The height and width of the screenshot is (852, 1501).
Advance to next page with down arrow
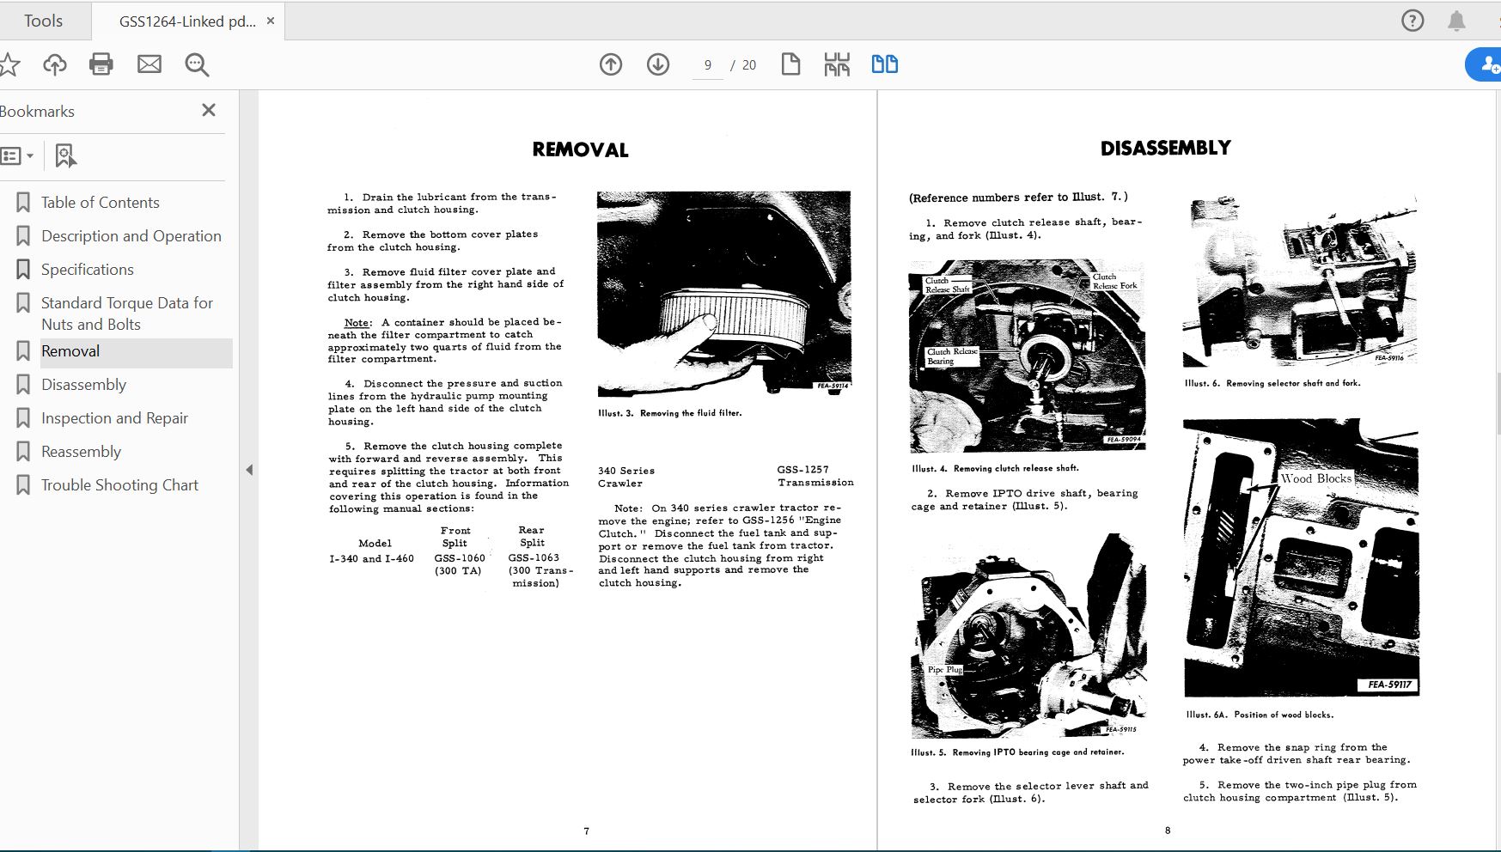[x=658, y=64]
